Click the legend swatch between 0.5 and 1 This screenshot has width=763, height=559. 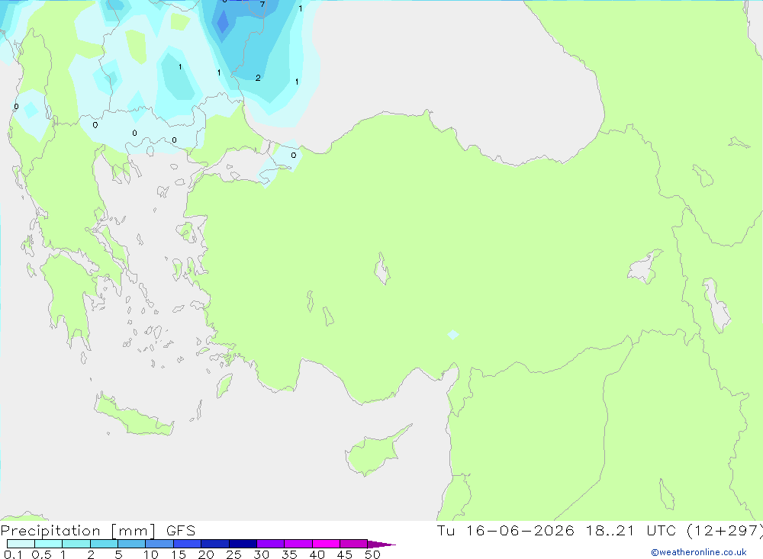click(x=49, y=544)
